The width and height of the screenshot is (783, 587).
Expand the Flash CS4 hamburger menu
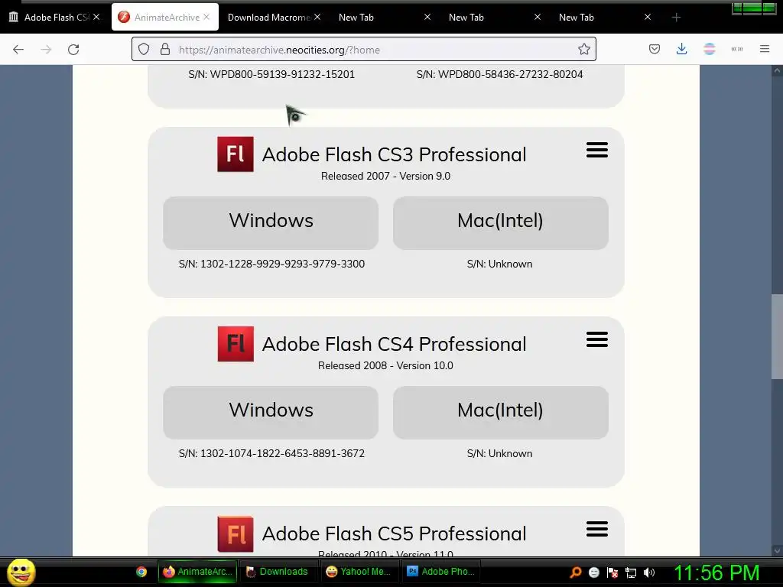tap(596, 339)
